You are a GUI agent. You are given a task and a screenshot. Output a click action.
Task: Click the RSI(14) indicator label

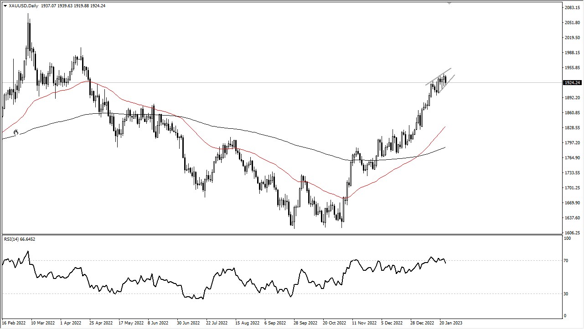11,239
